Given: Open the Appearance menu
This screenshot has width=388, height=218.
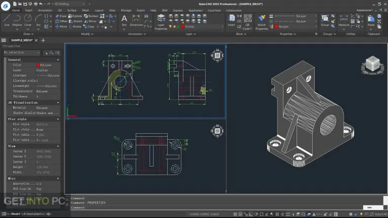Looking at the screenshot, I should 364,11.
